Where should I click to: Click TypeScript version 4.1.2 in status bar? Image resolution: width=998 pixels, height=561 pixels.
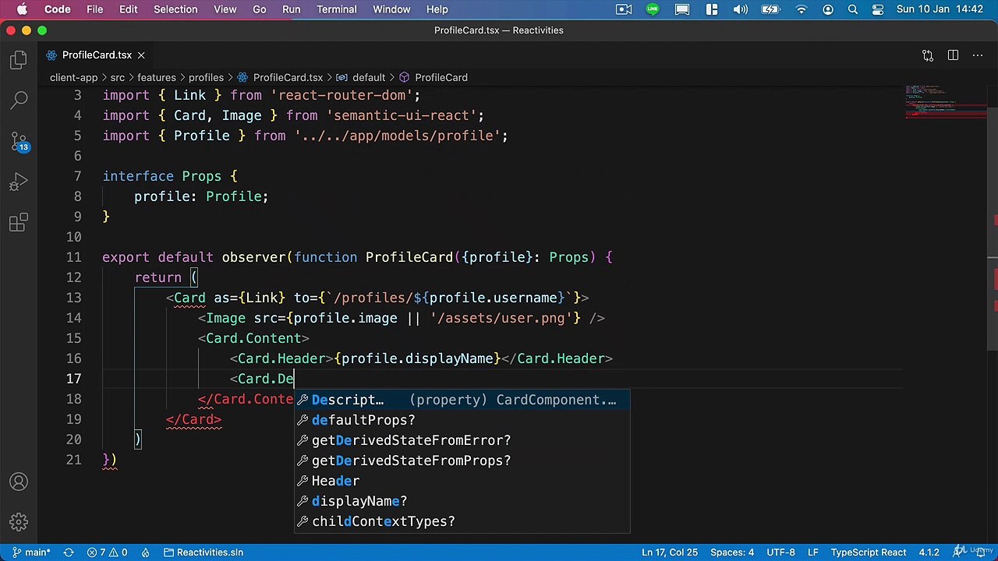click(x=929, y=552)
